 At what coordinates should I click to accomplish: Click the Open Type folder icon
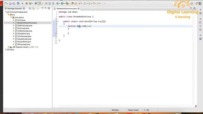72,3
